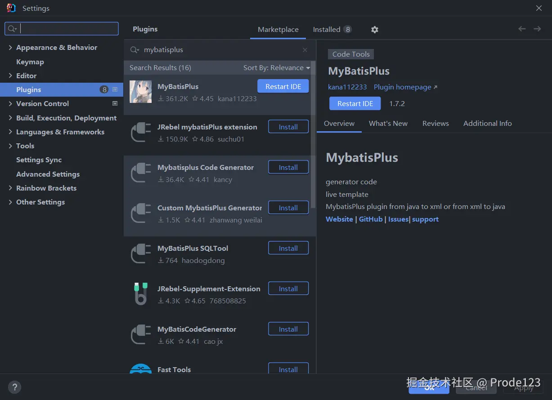Expand Appearance & Behavior settings
Image resolution: width=552 pixels, height=400 pixels.
click(x=10, y=47)
